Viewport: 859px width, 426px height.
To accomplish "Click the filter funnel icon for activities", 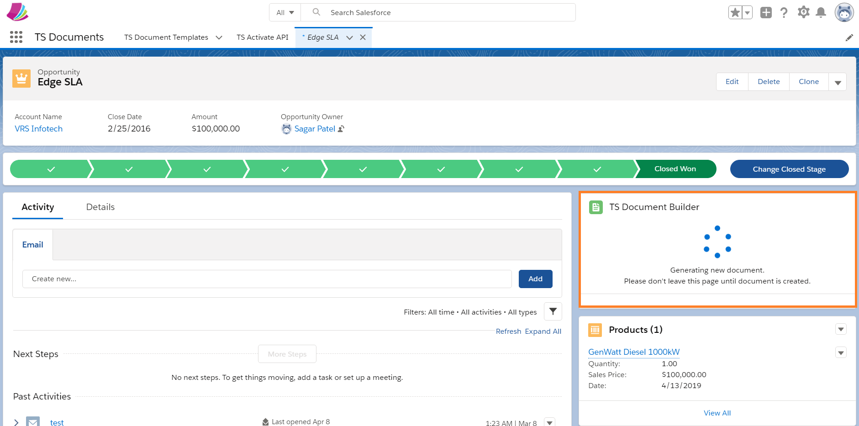I will pos(553,311).
